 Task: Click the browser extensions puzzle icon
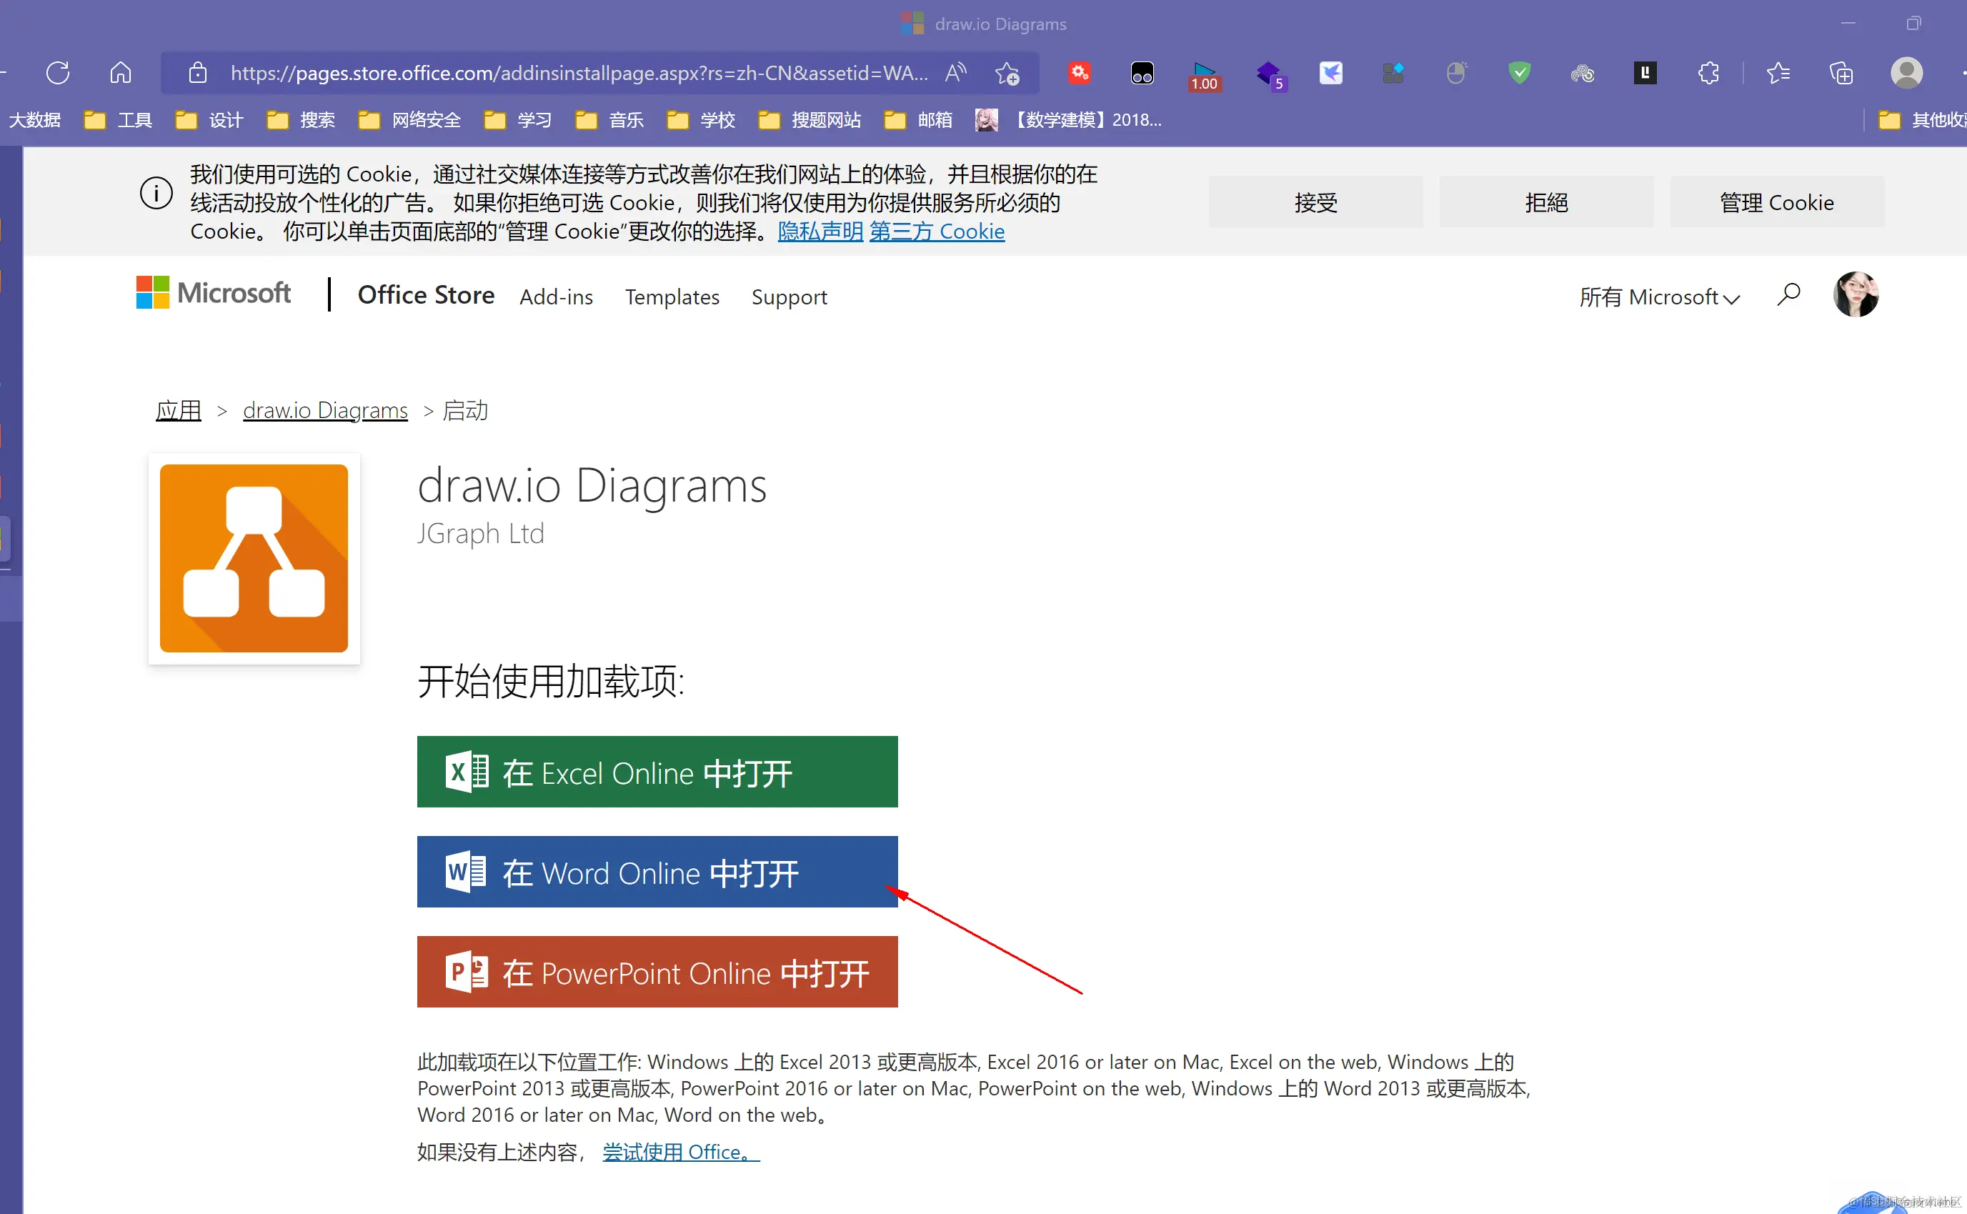[x=1708, y=73]
